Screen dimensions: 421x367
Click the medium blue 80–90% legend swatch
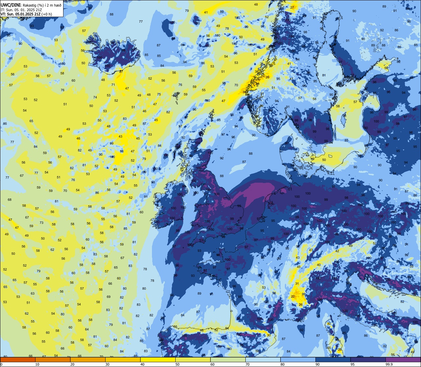click(x=298, y=359)
